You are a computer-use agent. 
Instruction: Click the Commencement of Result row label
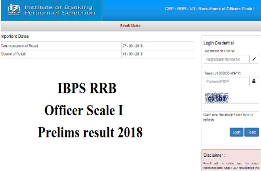(x=19, y=46)
